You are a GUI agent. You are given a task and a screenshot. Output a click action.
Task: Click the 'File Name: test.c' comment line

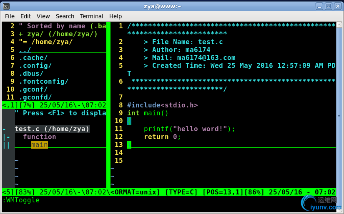[x=183, y=42]
